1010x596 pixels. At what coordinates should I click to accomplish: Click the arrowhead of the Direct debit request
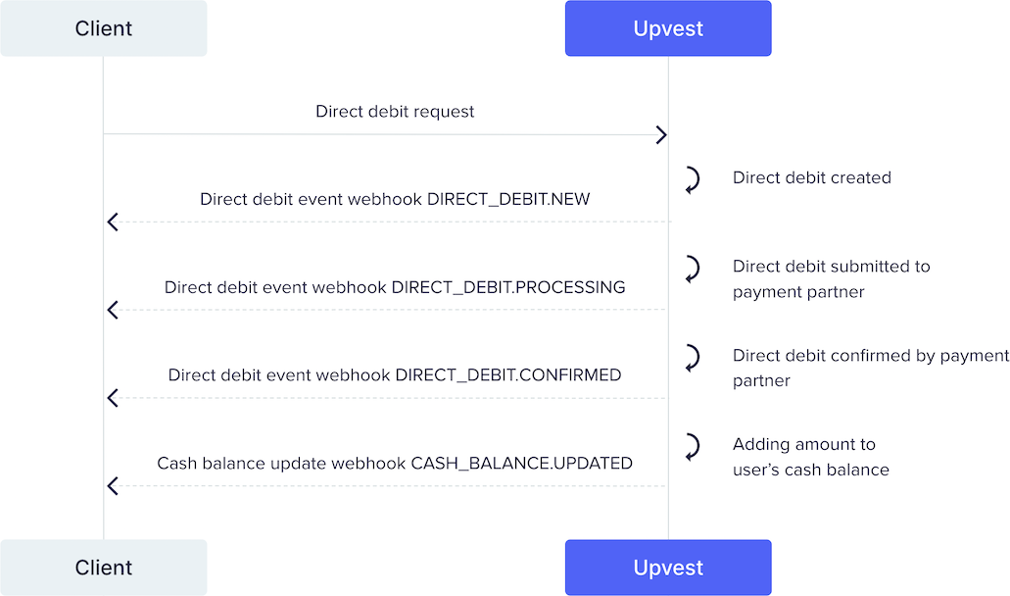(661, 135)
